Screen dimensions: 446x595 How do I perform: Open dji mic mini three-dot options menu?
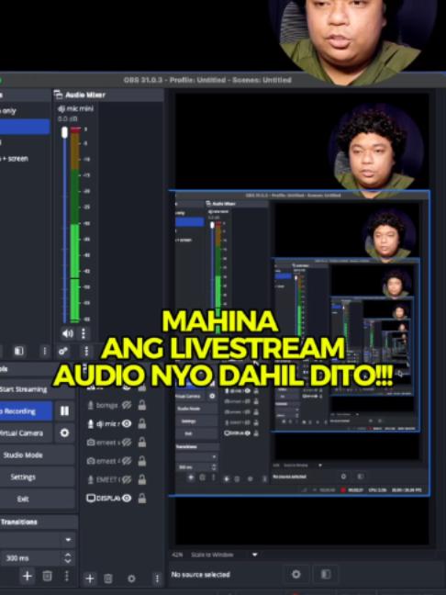[84, 333]
